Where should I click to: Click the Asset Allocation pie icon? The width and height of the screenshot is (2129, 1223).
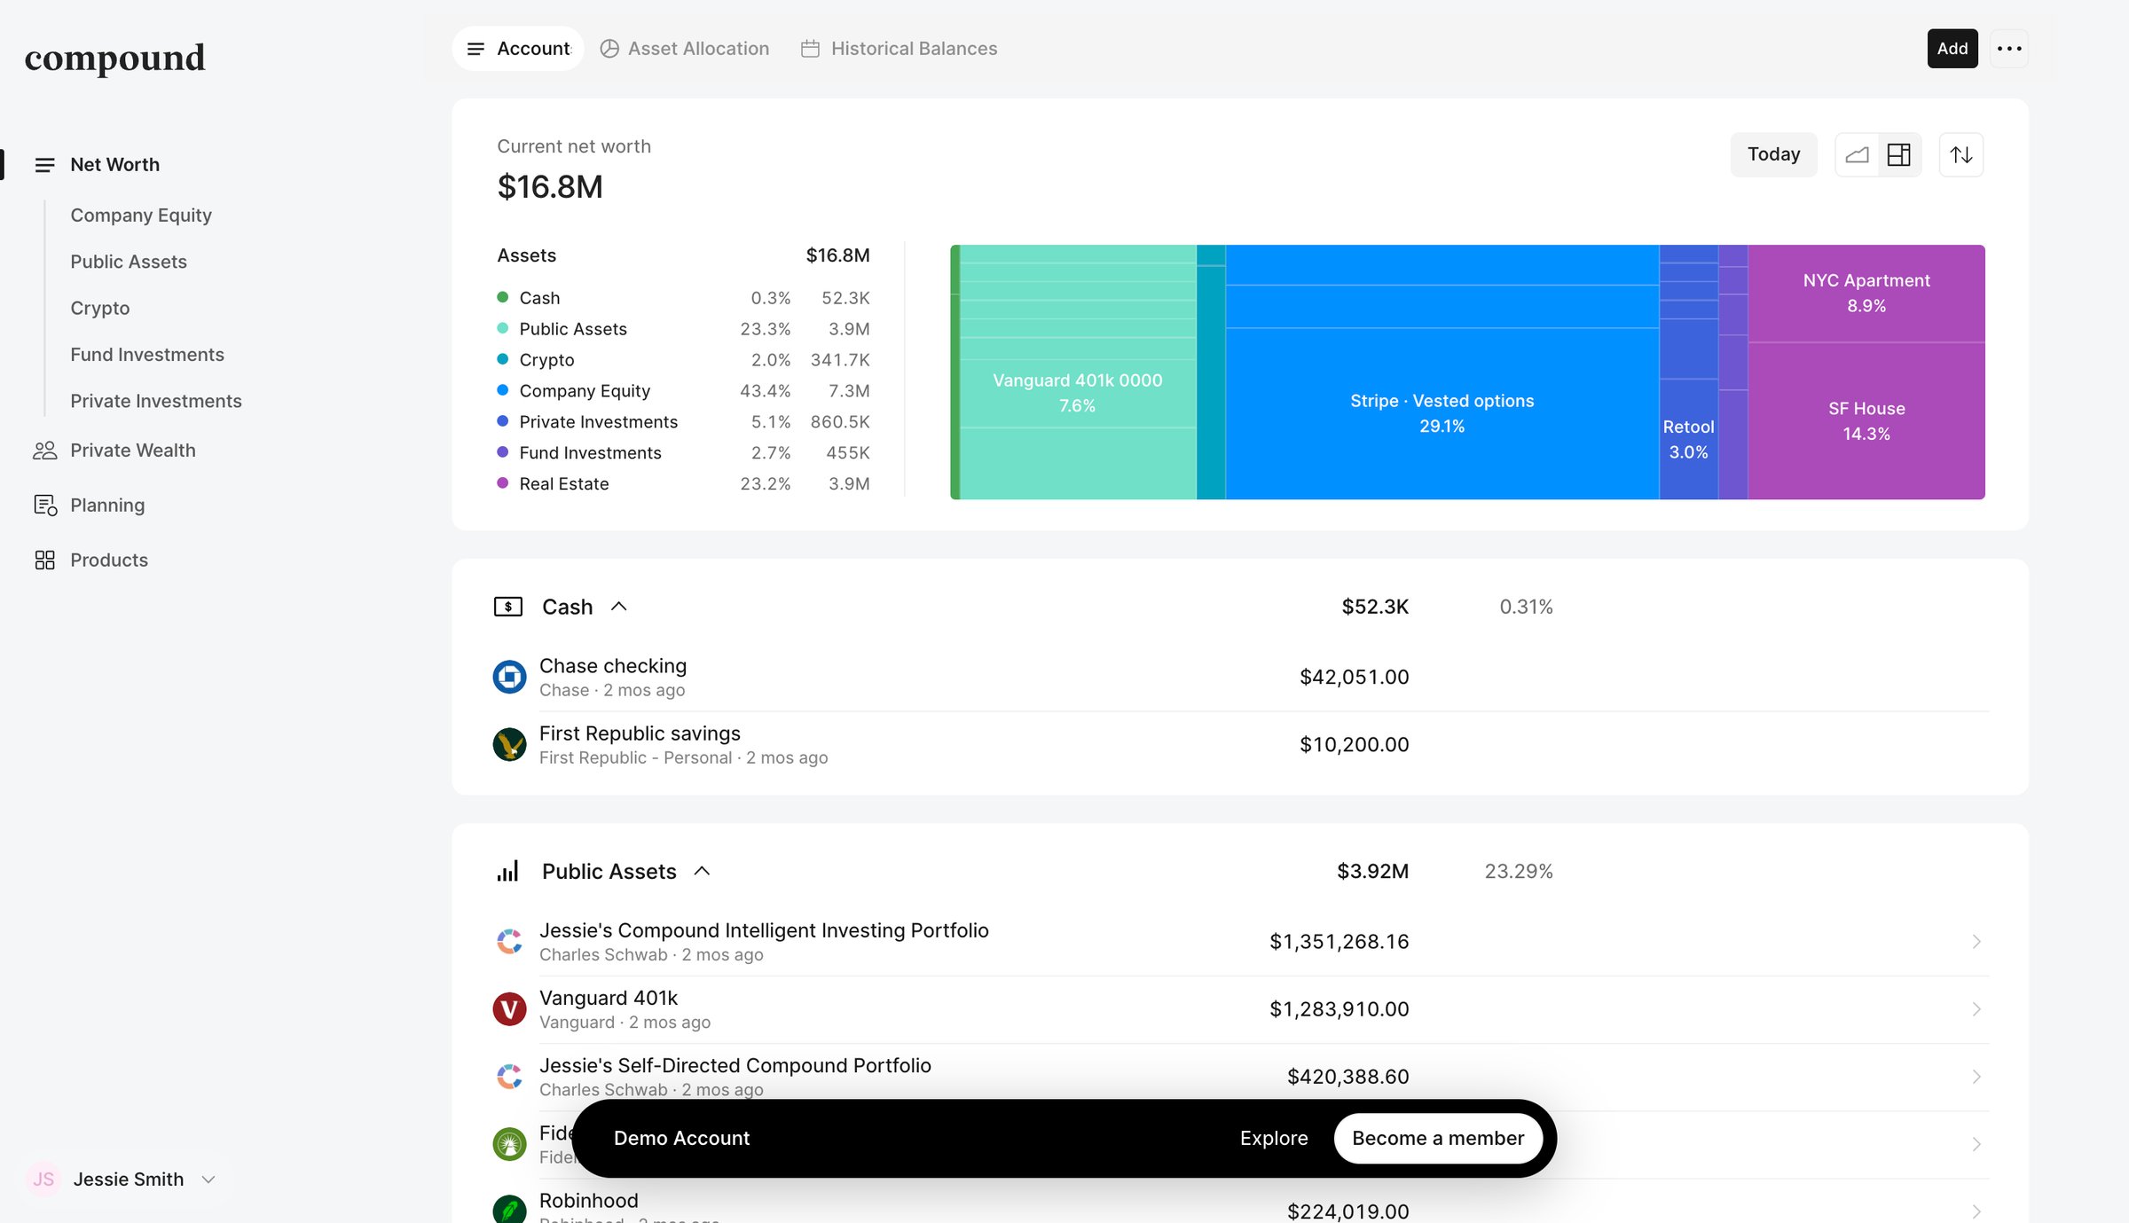coord(609,49)
